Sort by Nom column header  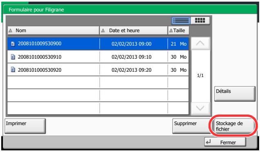coord(53,31)
